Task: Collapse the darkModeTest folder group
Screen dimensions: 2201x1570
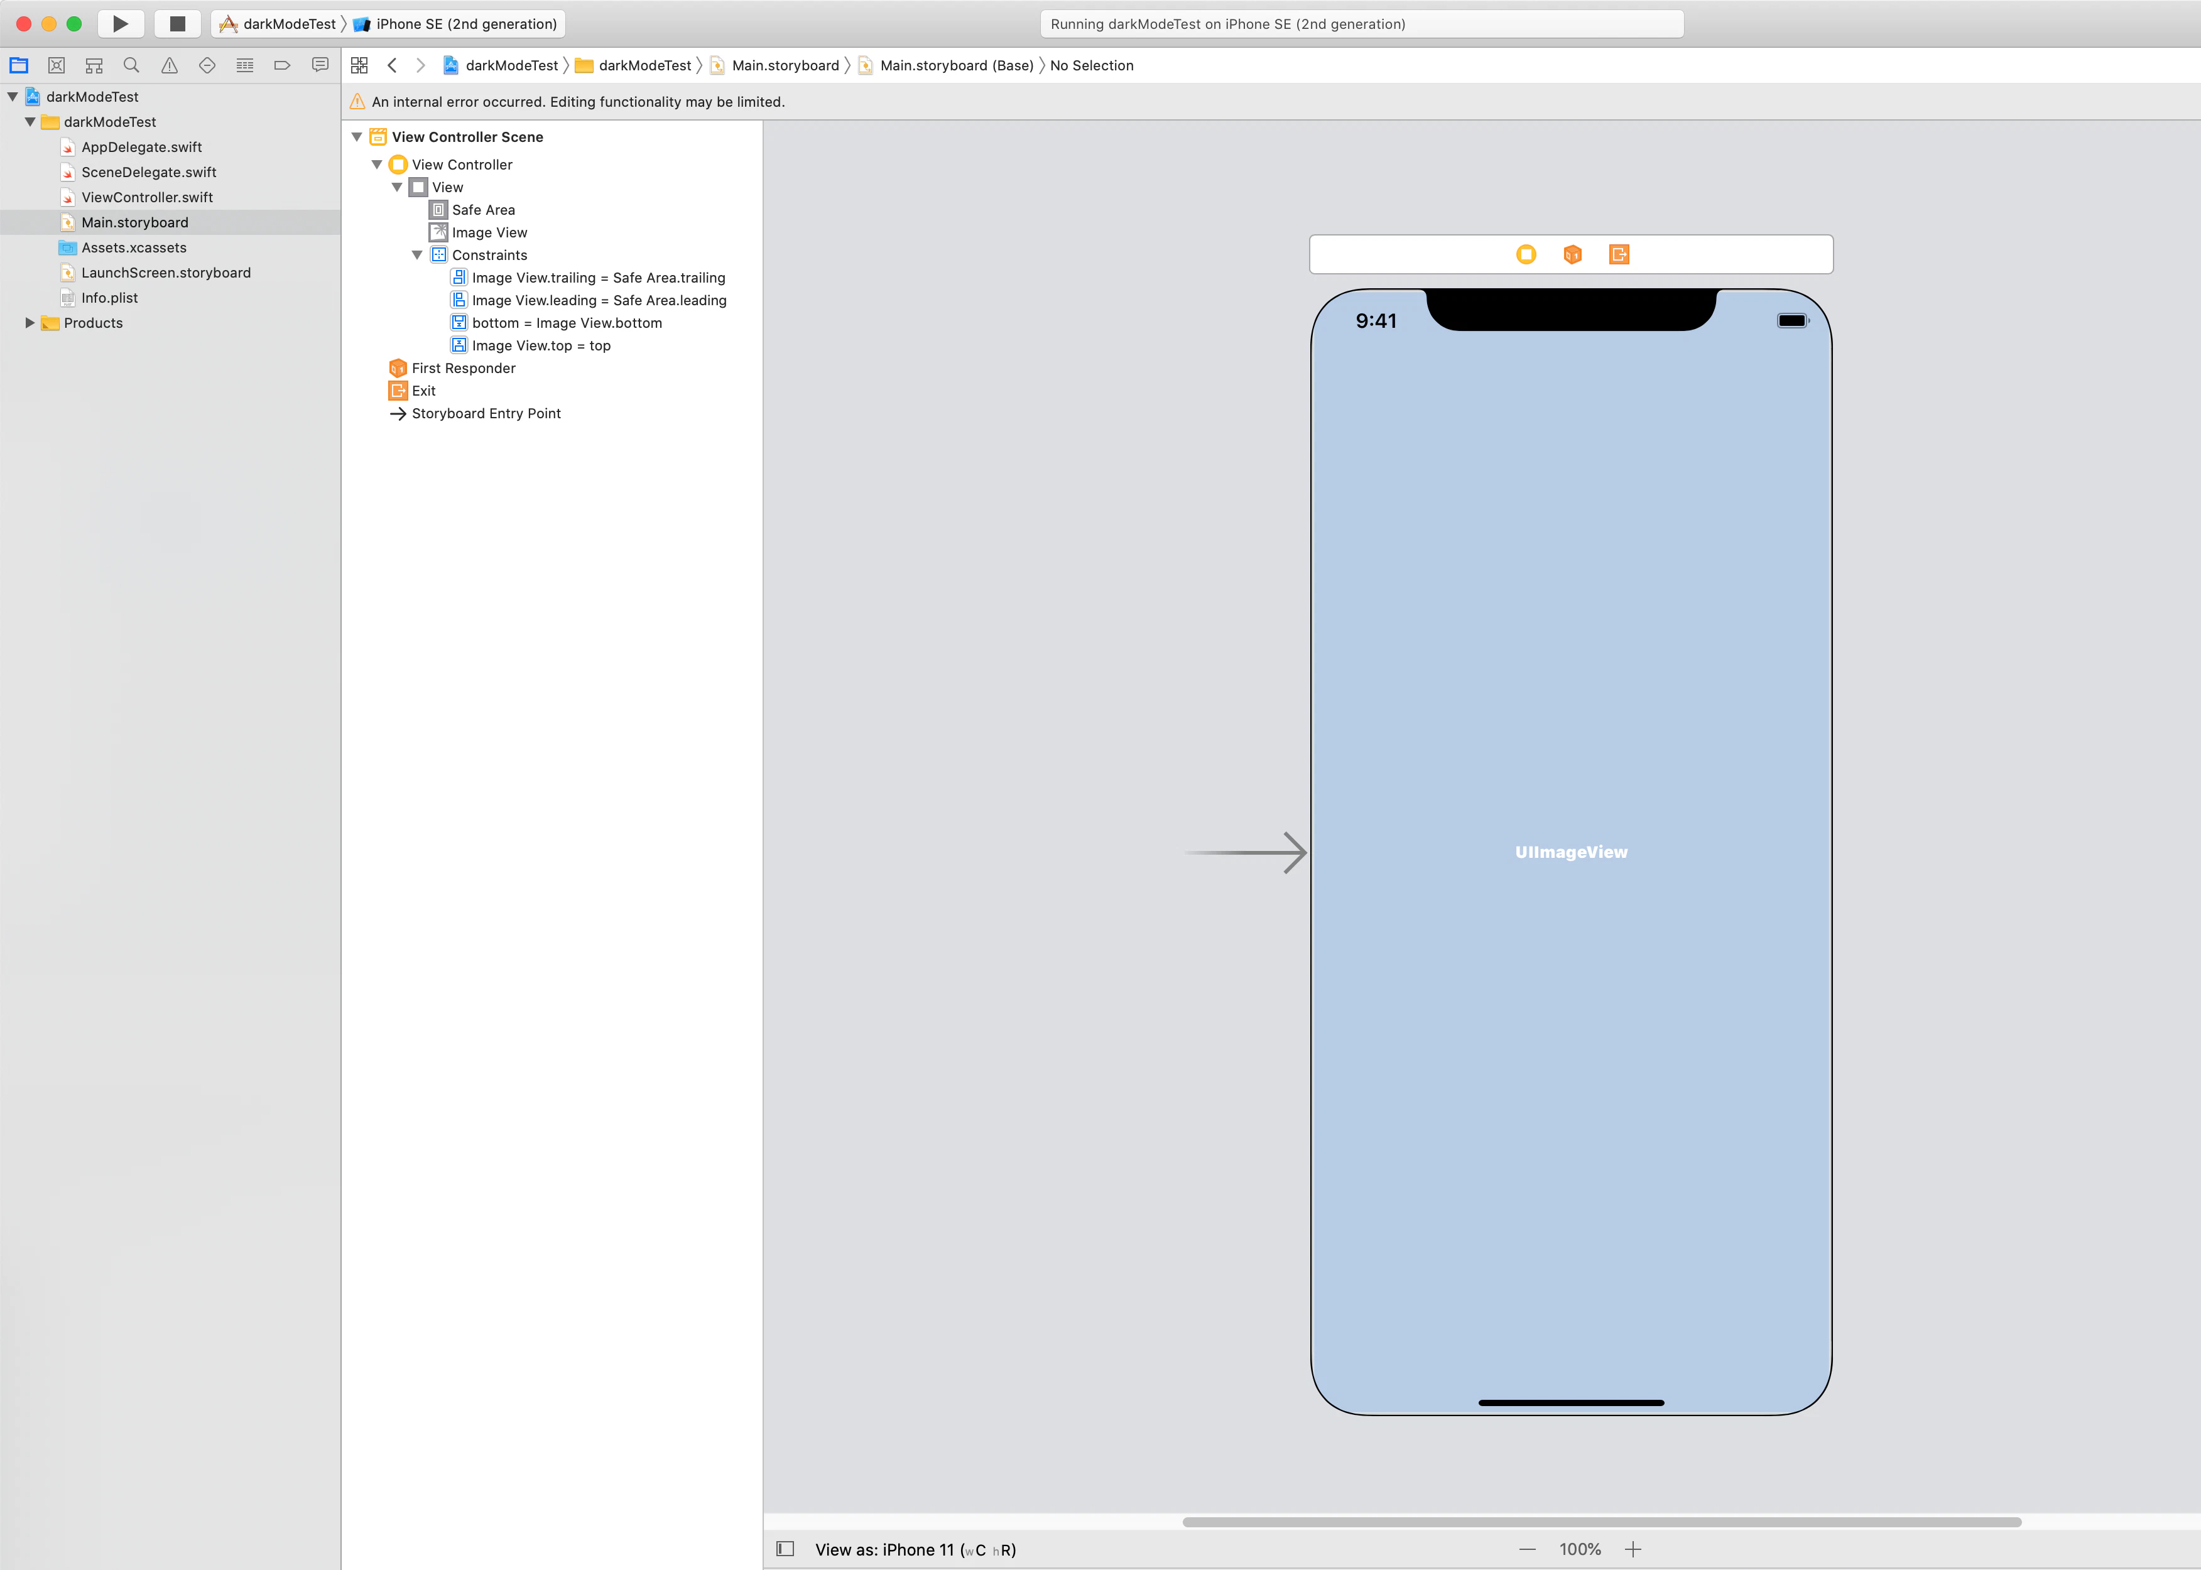Action: [30, 122]
